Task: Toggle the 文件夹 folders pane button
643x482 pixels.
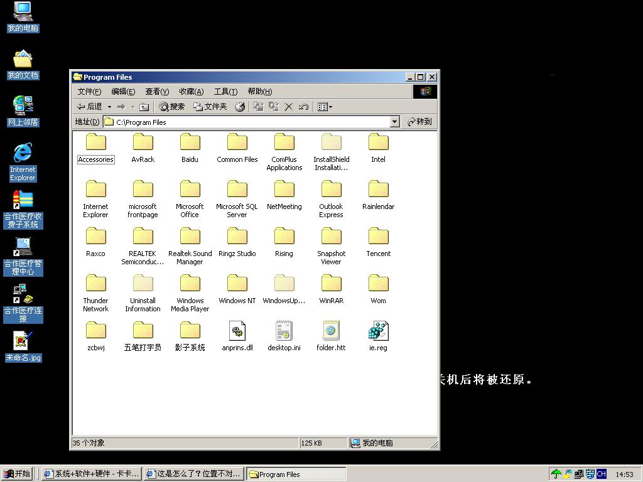Action: (x=210, y=107)
